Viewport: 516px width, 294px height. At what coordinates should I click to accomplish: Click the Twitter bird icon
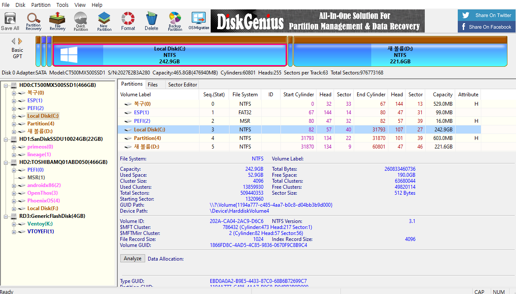(465, 15)
